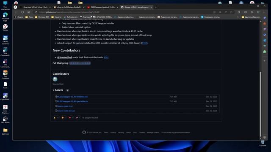The height and width of the screenshot is (152, 271).
Task: Open the new tab plus button
Action: 156,7
